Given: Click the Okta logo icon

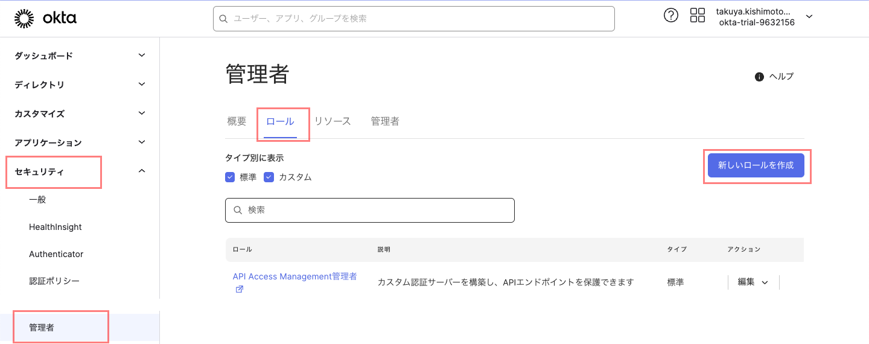Looking at the screenshot, I should 24,19.
